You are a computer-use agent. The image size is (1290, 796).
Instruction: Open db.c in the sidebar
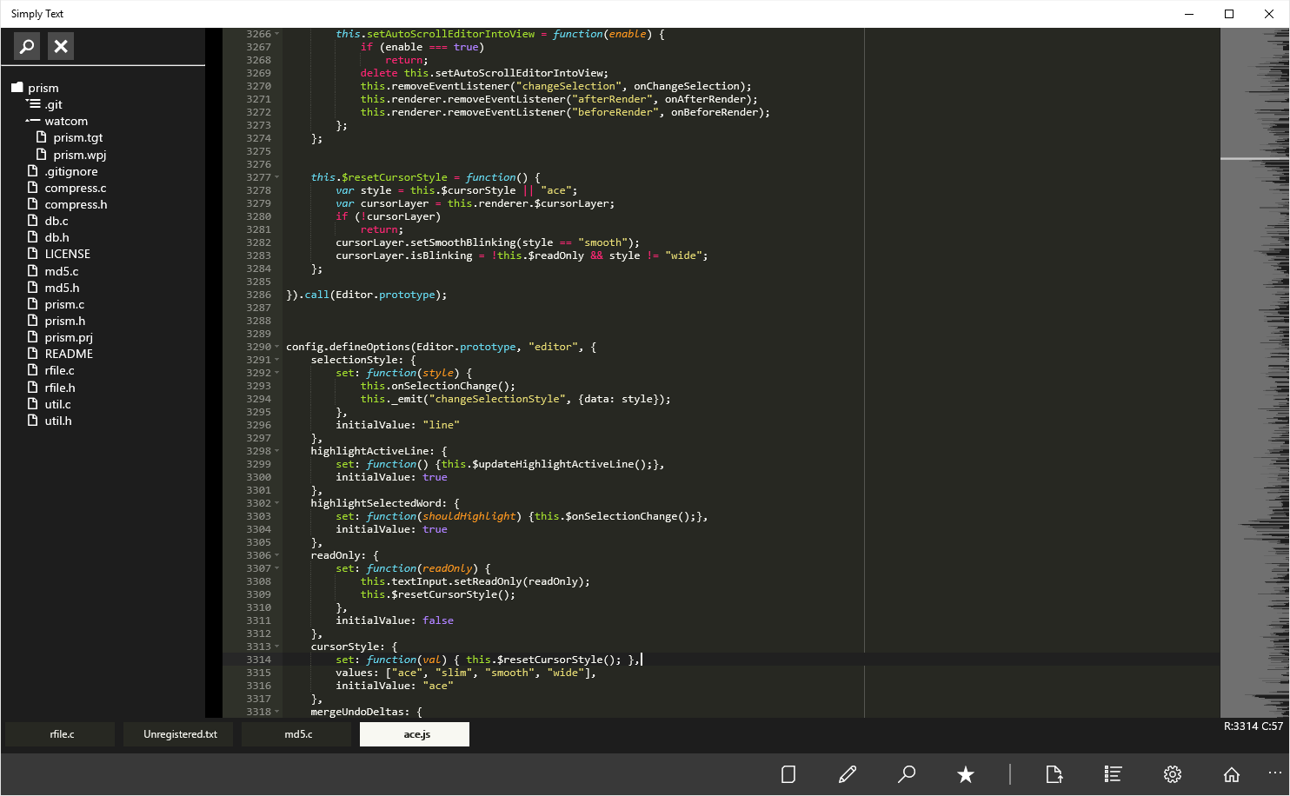57,221
